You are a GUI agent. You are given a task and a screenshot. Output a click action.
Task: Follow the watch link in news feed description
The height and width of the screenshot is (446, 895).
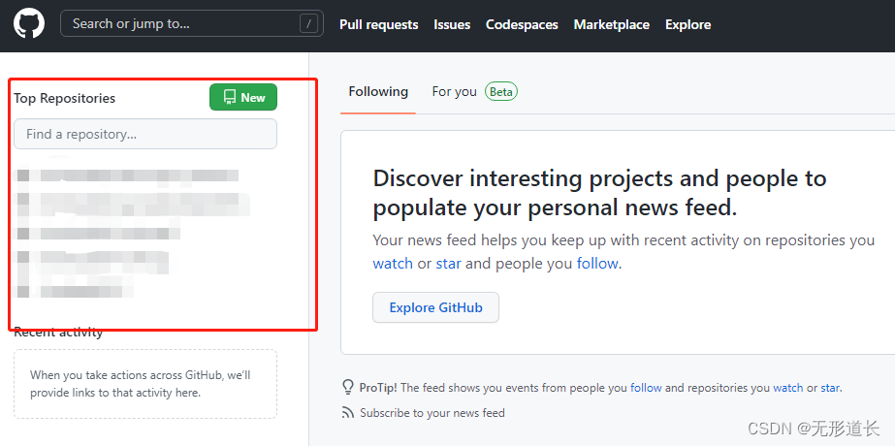393,264
